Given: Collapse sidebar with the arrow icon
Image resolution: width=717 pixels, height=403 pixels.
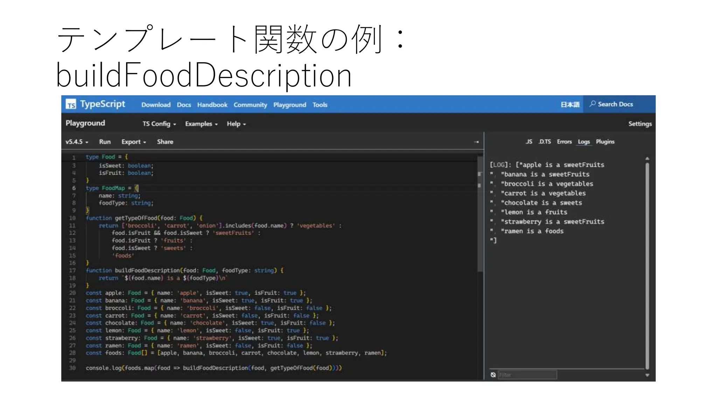Looking at the screenshot, I should point(476,142).
